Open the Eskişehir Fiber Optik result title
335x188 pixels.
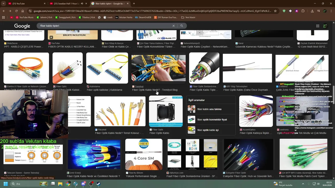click(248, 176)
